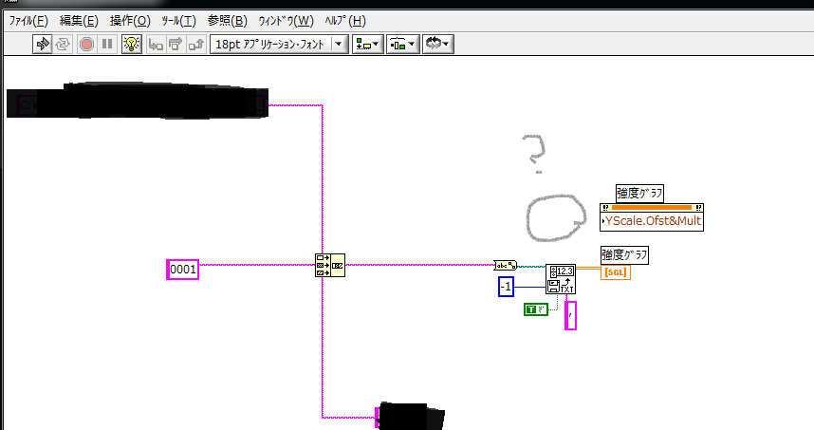Select the 0001 string constant
Viewport: 814px width, 430px height.
183,270
